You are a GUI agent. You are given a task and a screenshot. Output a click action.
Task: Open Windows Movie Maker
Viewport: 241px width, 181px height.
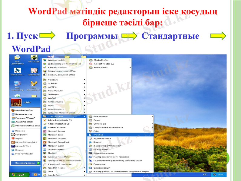[64, 157]
